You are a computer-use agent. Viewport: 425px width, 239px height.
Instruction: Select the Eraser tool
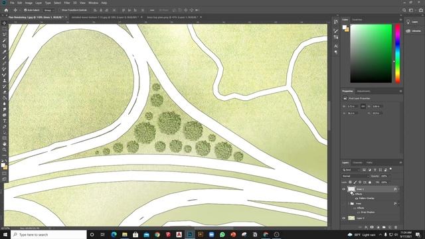pyautogui.click(x=5, y=92)
